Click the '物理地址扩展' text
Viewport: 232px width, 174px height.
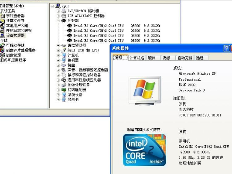click(x=190, y=163)
